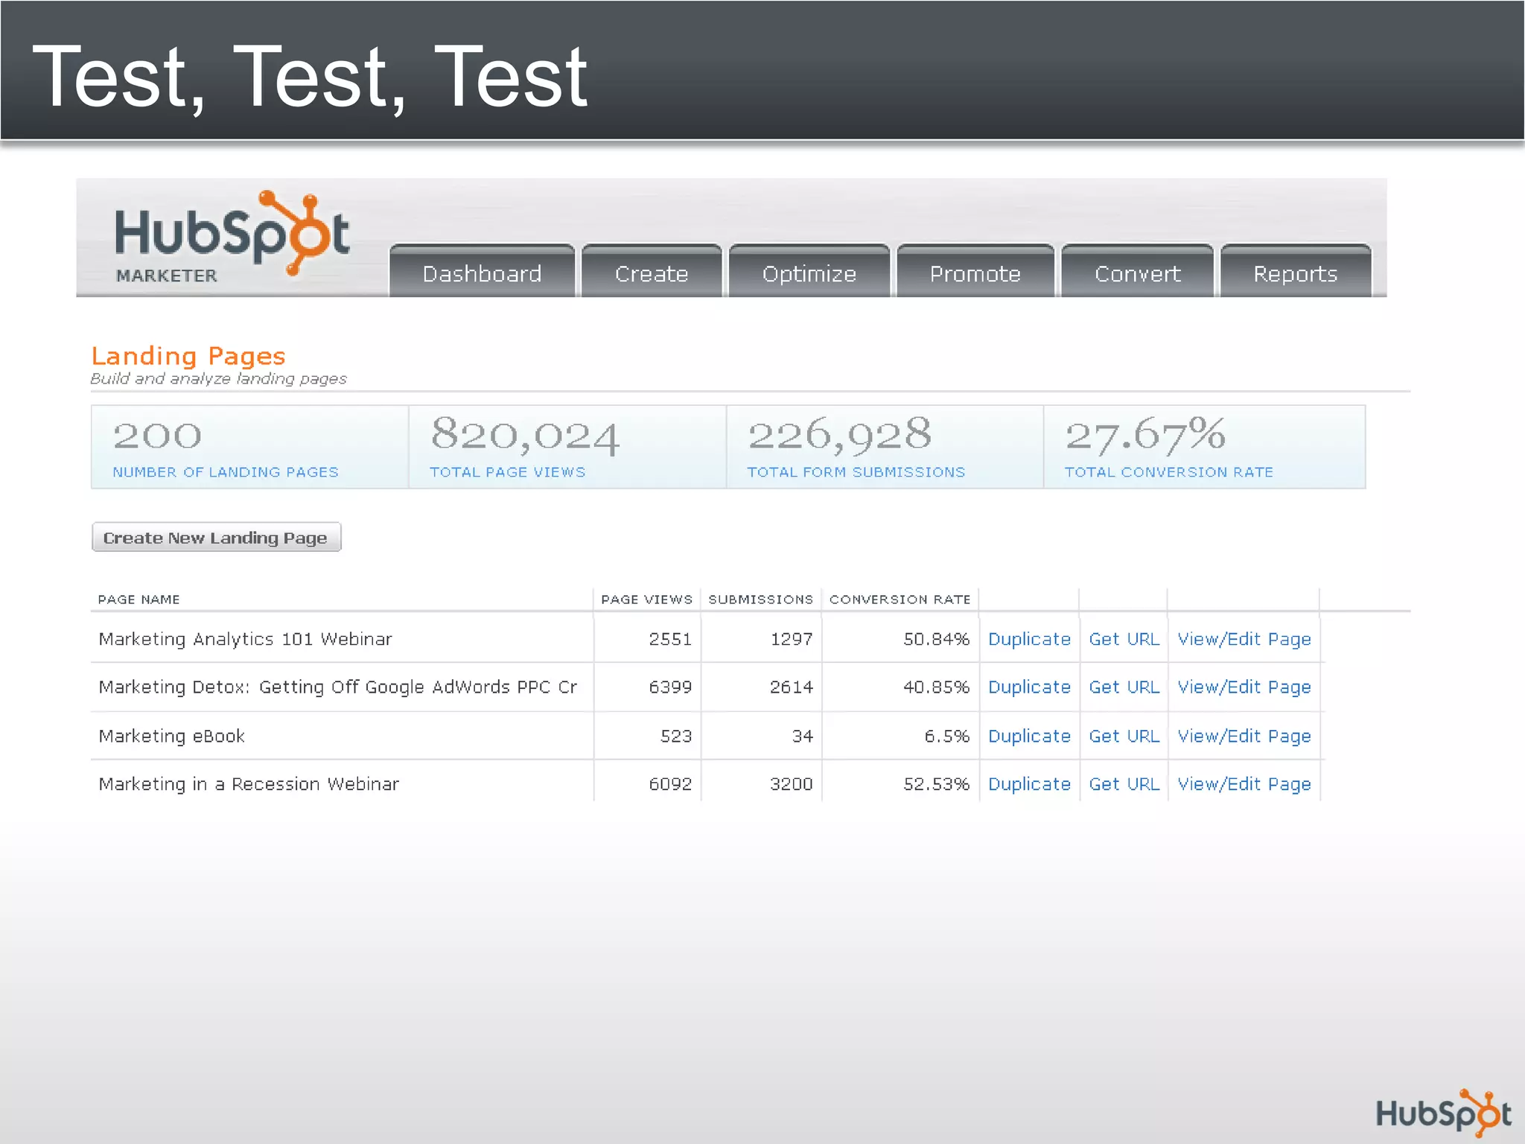Screen dimensions: 1525x1144
Task: View/Edit the Marketing eBook page
Action: click(1244, 737)
